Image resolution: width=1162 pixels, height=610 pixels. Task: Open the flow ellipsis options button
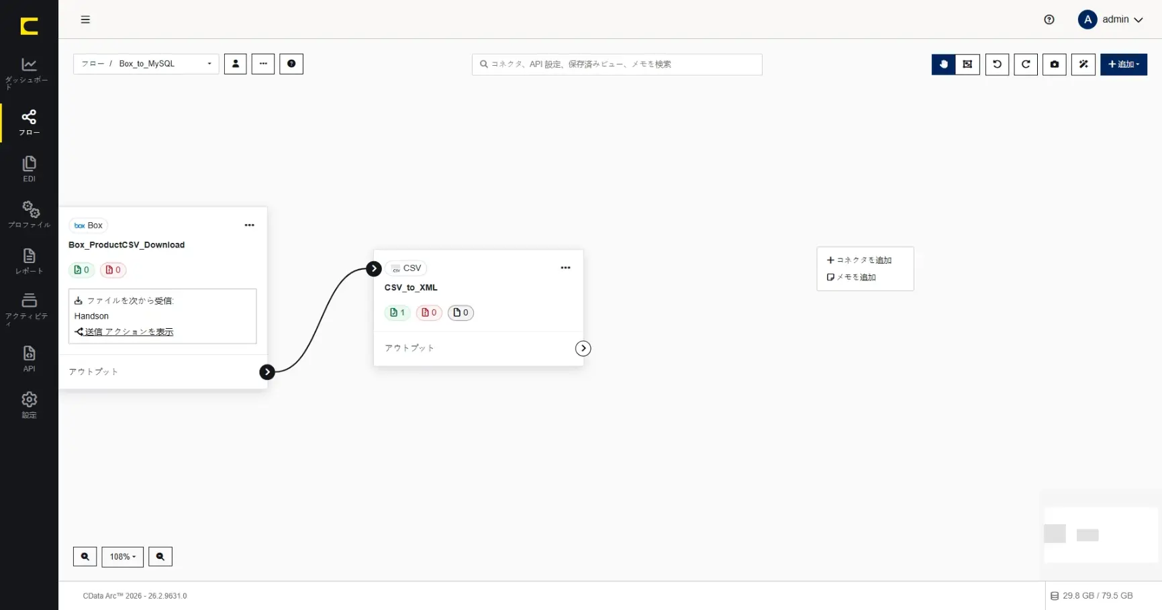click(x=263, y=64)
